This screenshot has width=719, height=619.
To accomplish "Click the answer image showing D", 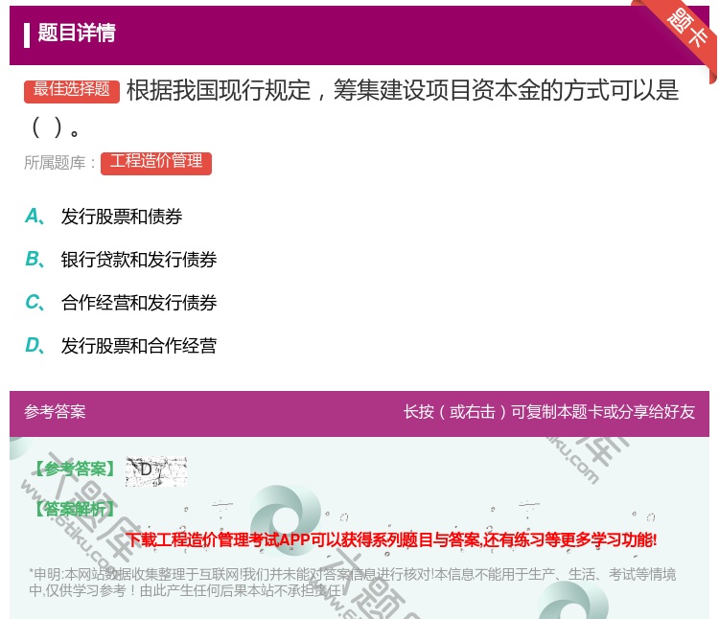I will coord(156,471).
